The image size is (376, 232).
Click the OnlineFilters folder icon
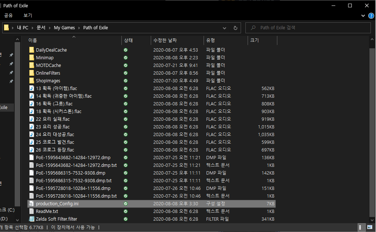tap(32, 73)
